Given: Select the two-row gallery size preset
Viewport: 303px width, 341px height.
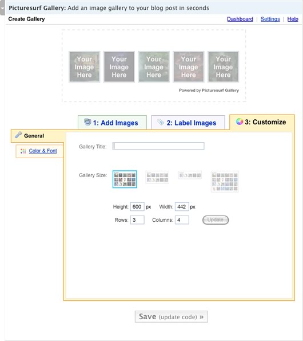Looking at the screenshot, I should click(x=157, y=177).
